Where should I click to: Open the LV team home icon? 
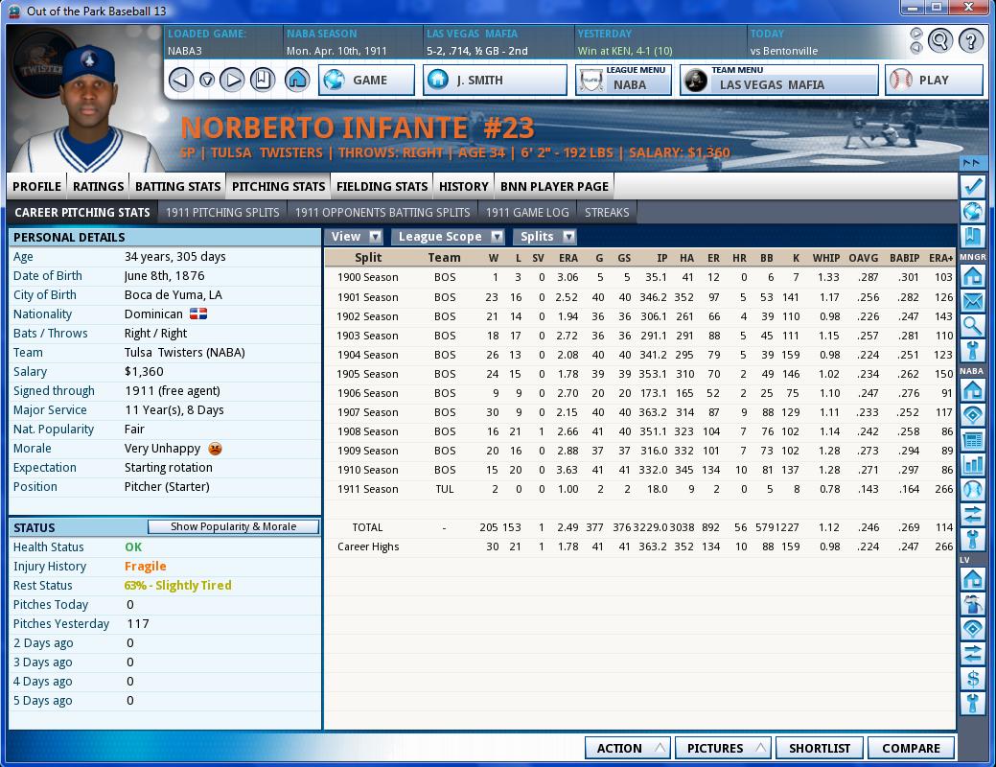coord(972,579)
